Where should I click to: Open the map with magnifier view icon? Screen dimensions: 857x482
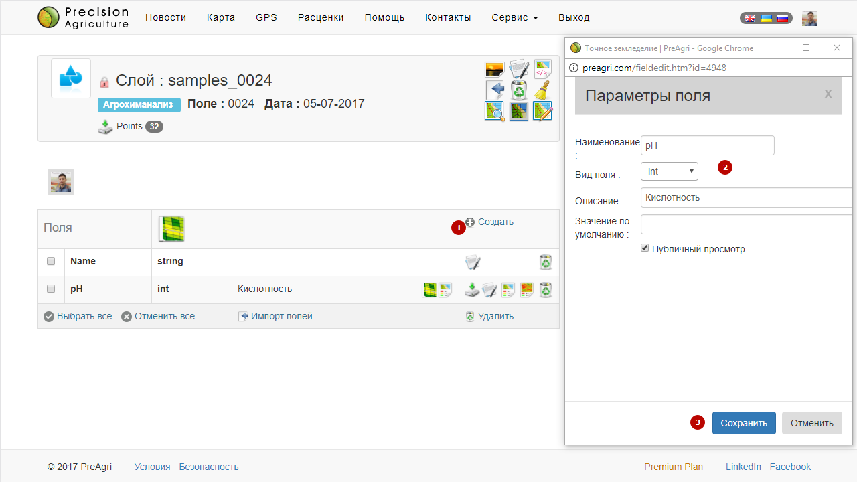(495, 111)
